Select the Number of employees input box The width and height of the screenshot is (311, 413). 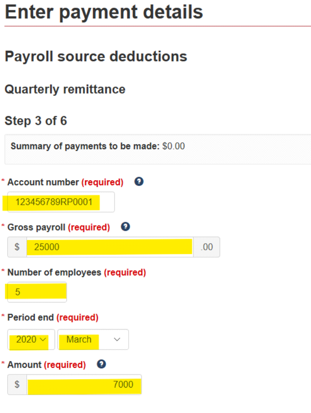click(x=37, y=292)
